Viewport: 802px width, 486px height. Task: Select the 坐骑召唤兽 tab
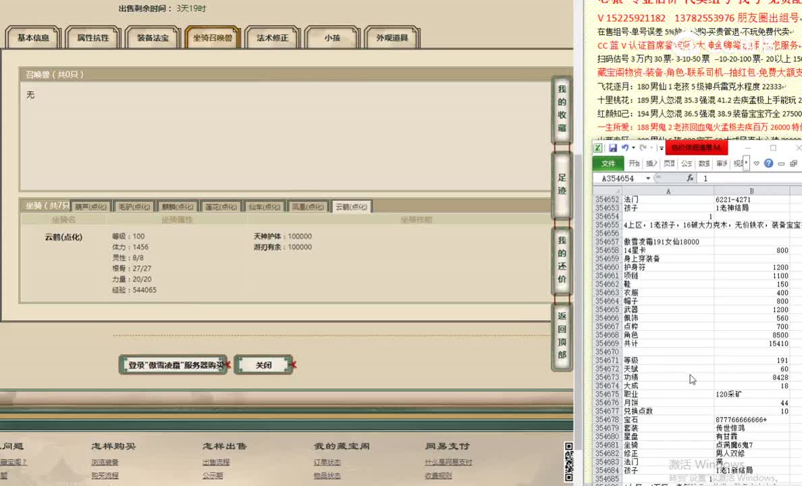pyautogui.click(x=213, y=38)
